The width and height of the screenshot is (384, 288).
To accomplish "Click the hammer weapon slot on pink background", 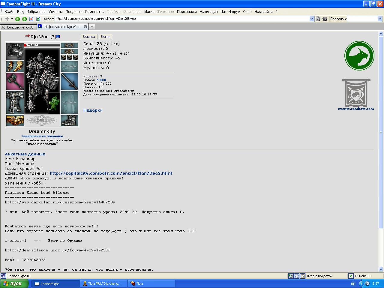I will (15, 81).
